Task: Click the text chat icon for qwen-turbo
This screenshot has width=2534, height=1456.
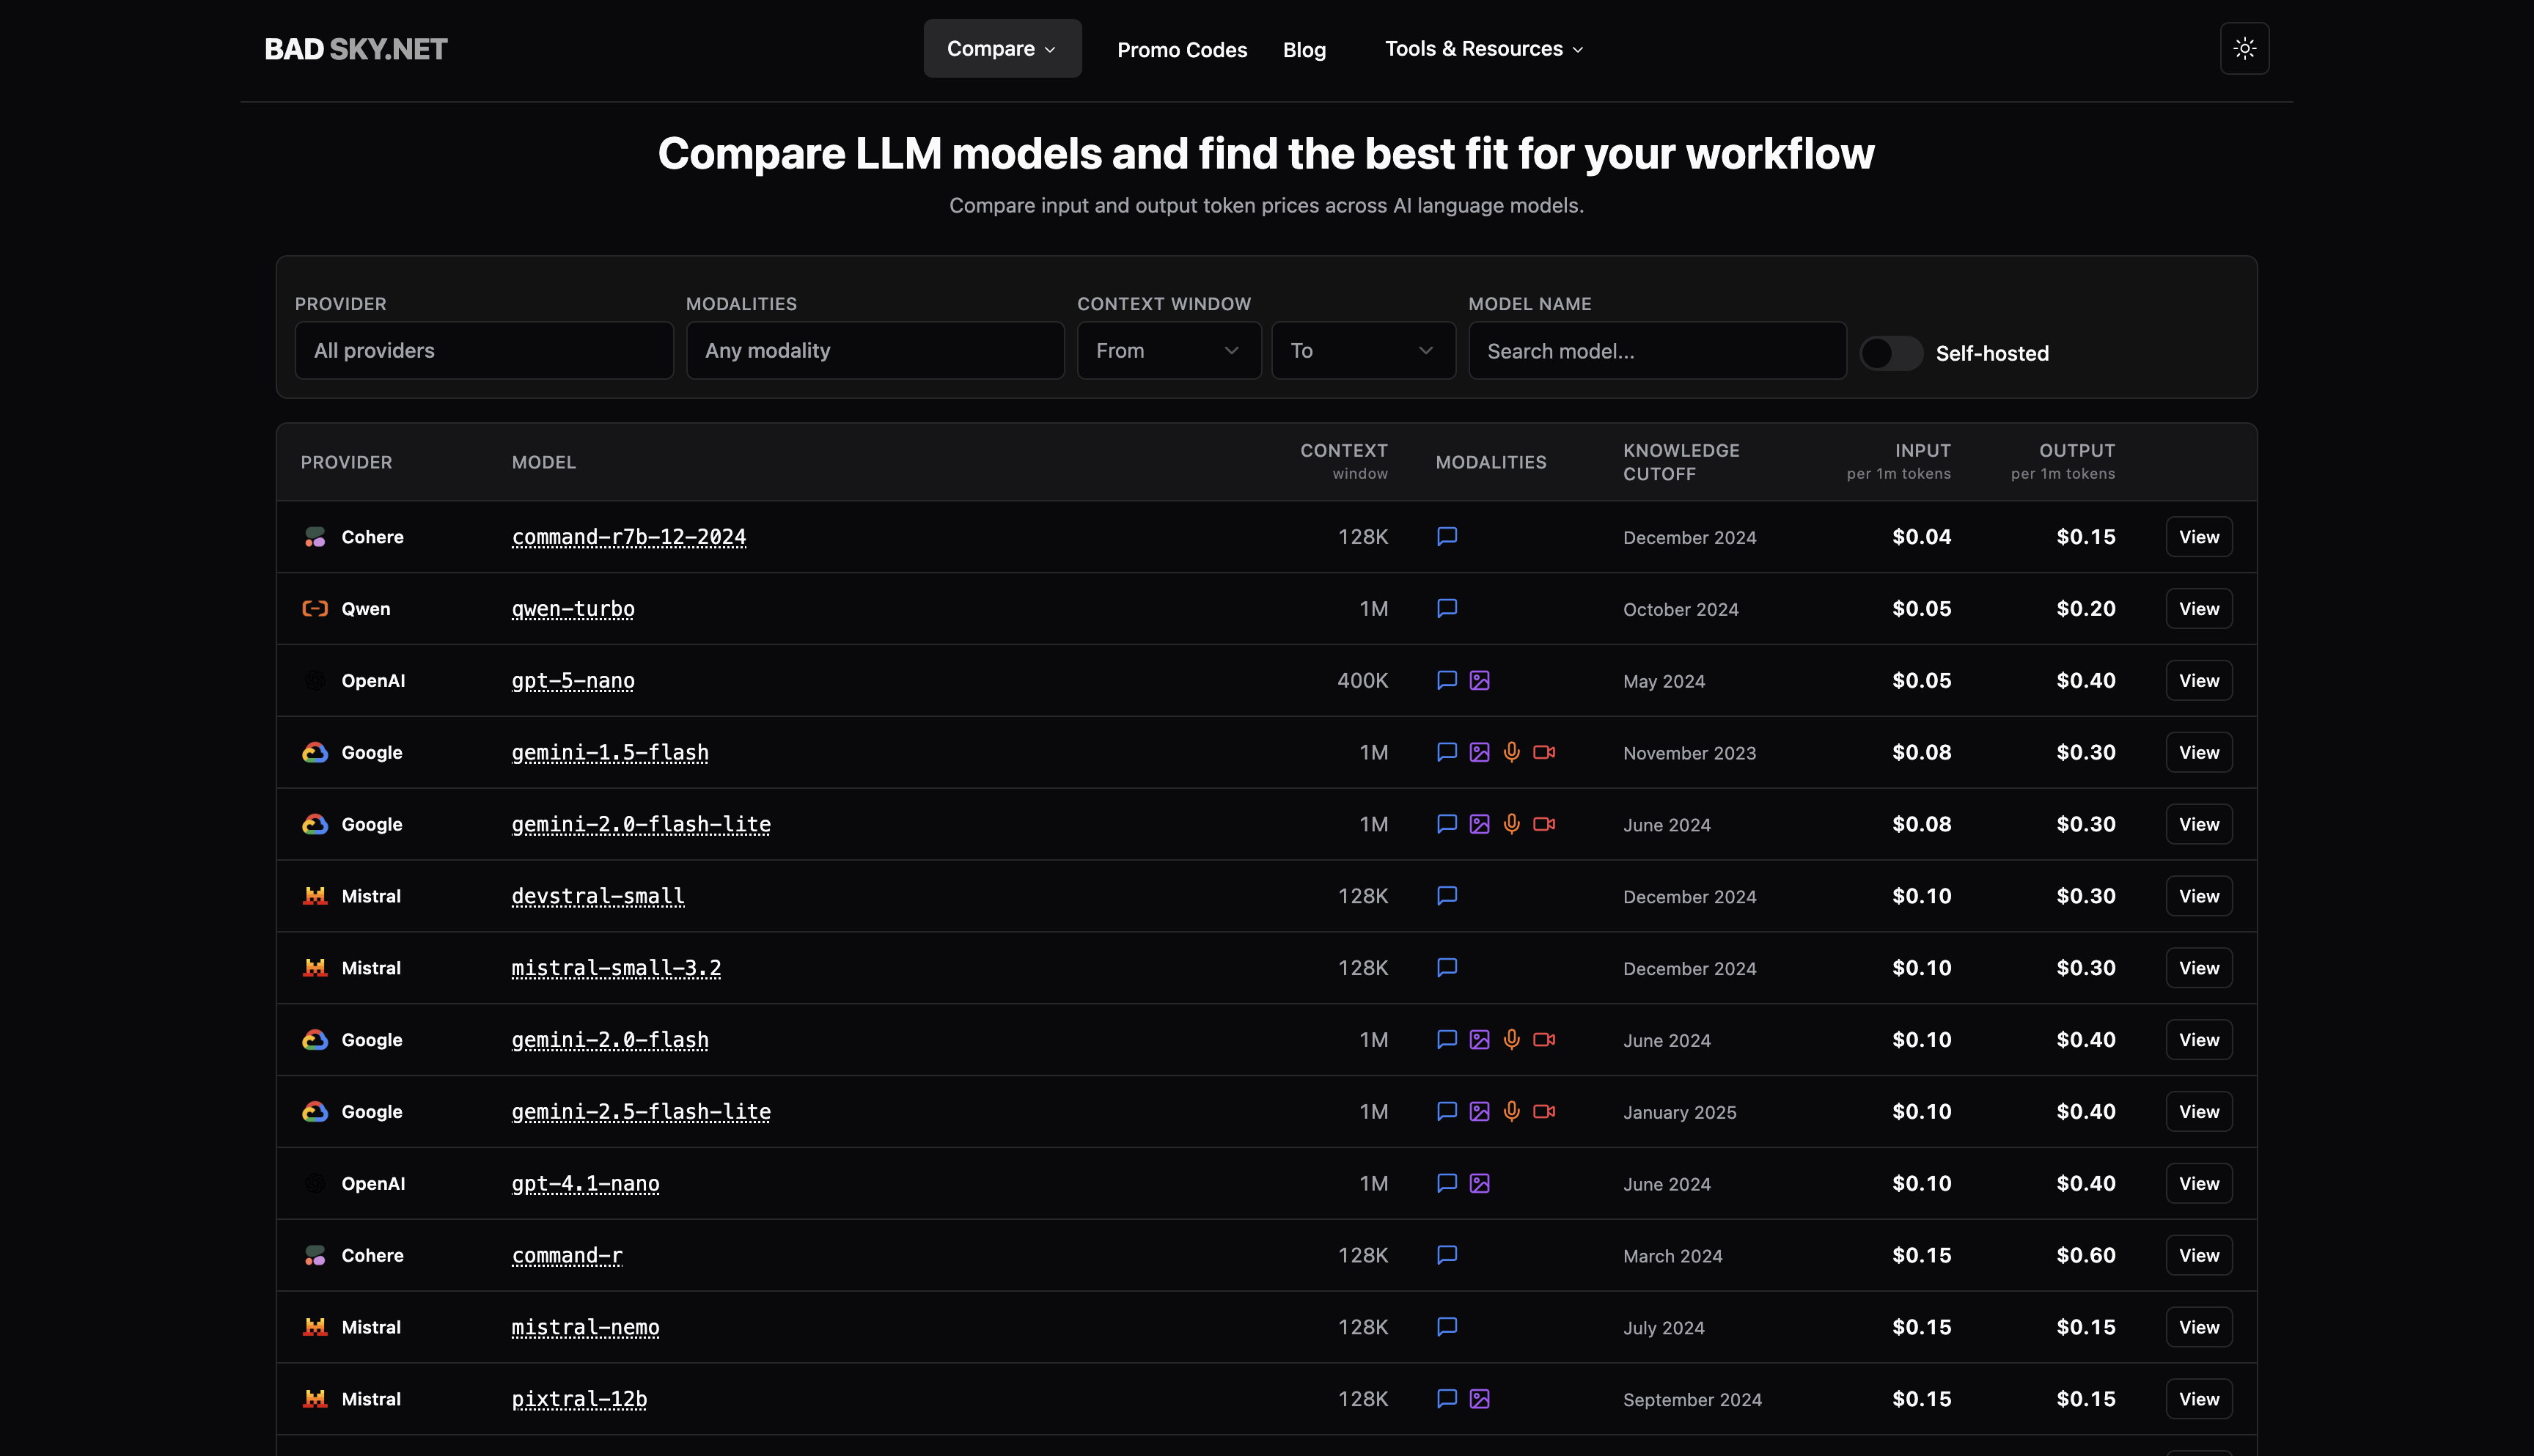Action: [1446, 608]
